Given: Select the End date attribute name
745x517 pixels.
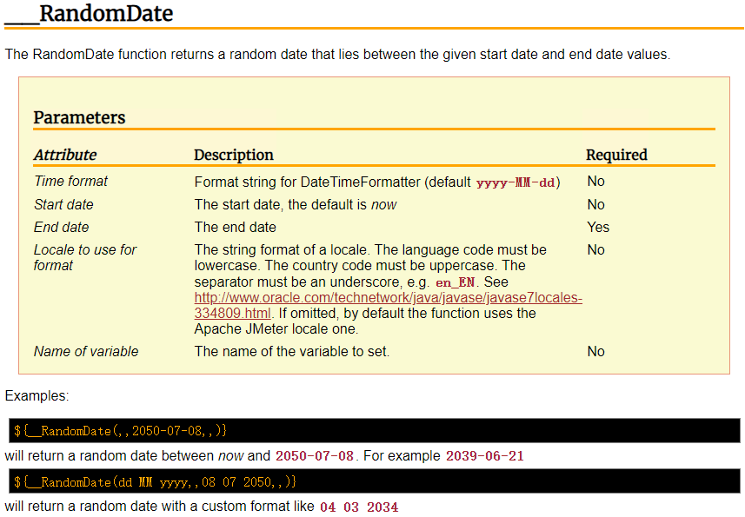Looking at the screenshot, I should pos(61,228).
